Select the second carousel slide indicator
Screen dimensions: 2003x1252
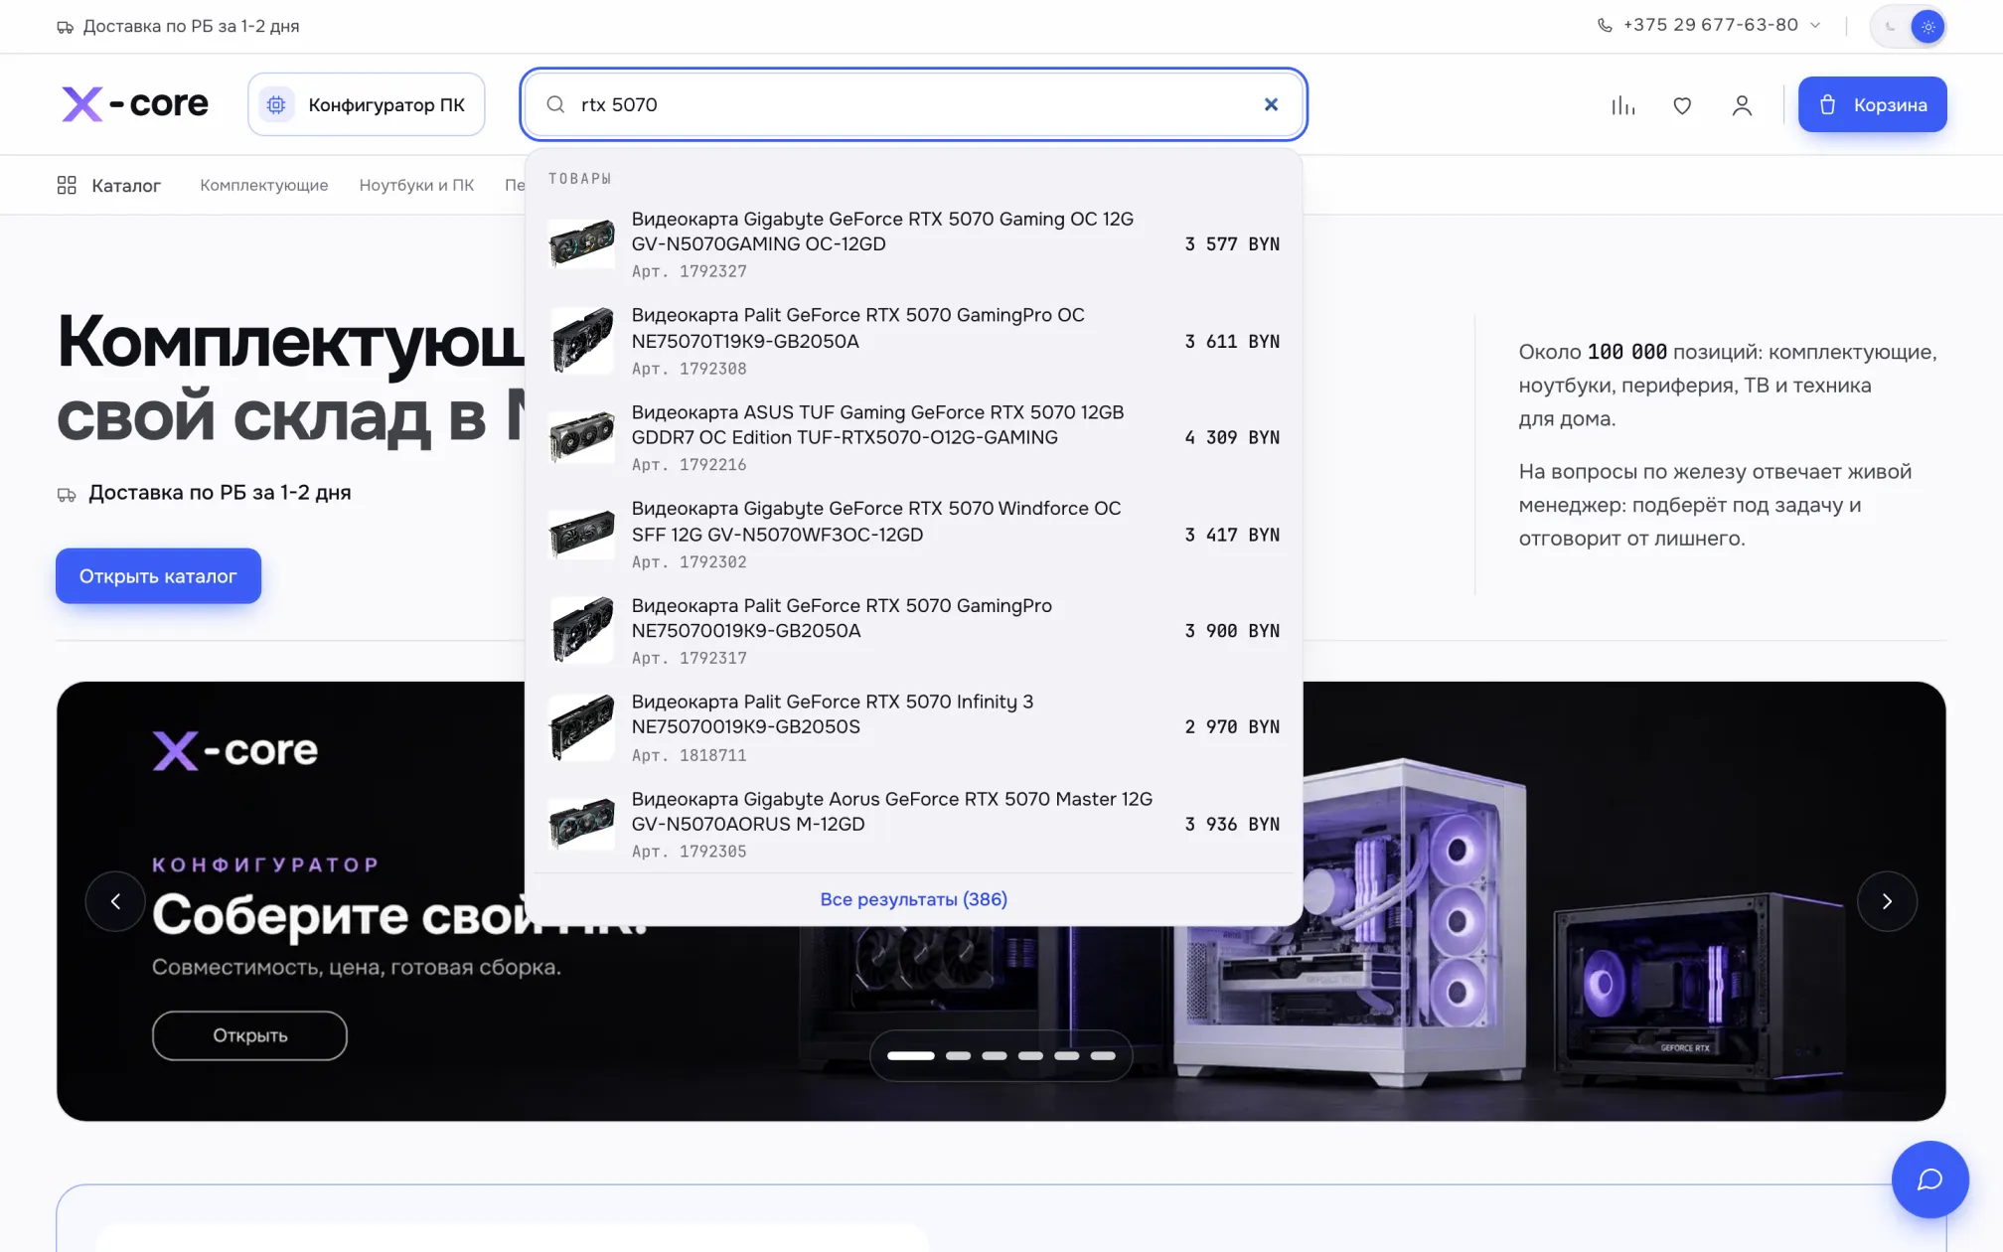(x=958, y=1056)
